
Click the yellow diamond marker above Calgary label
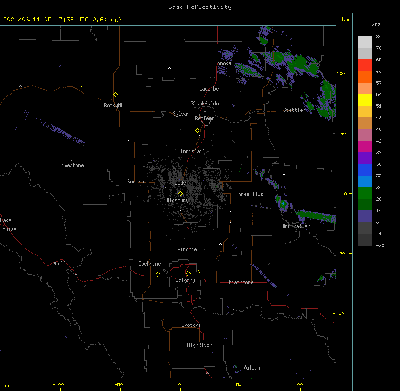pyautogui.click(x=188, y=274)
